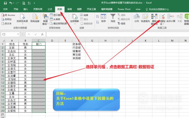Image resolution: width=189 pixels, height=118 pixels.
Task: Open the customize quick access toolbar dropdown
Action: point(35,3)
